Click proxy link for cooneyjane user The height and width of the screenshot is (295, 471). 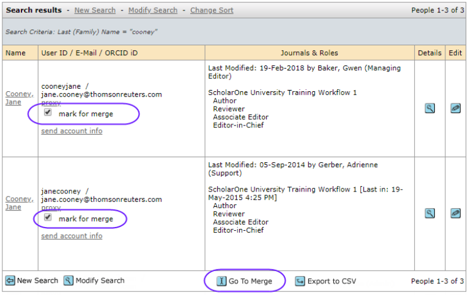point(51,103)
